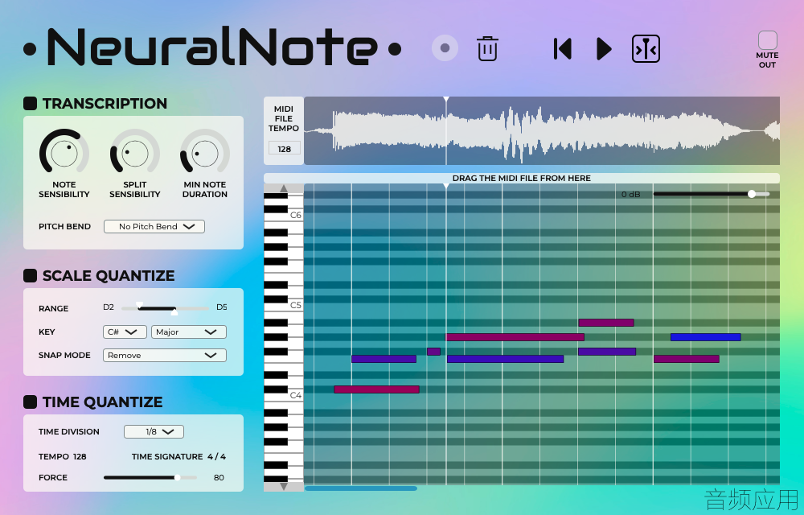The height and width of the screenshot is (515, 804).
Task: Open the Major scale type dropdown
Action: [188, 332]
